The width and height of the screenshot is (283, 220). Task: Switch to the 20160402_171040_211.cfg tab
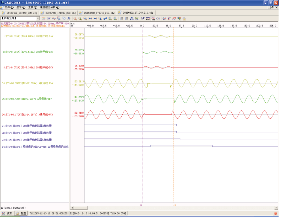point(136,13)
